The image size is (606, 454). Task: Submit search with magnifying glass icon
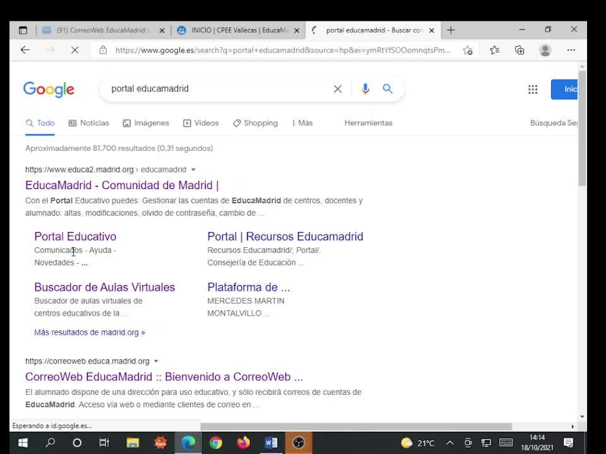pos(388,89)
